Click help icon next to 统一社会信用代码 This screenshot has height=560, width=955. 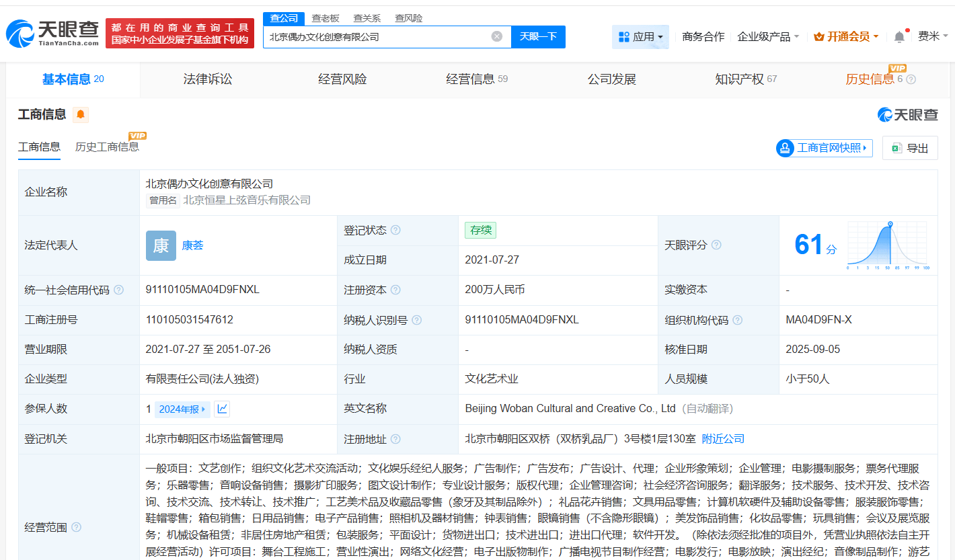click(119, 290)
